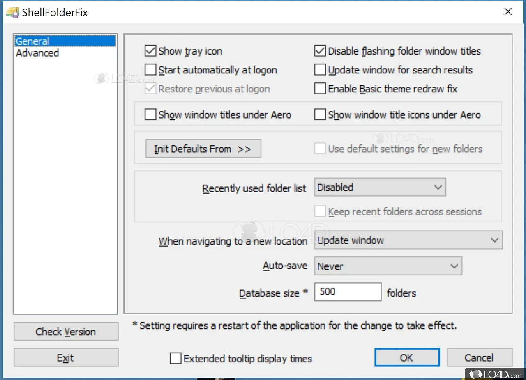This screenshot has width=526, height=380.
Task: Open the "Recently used folder list" dropdown
Action: [x=379, y=187]
